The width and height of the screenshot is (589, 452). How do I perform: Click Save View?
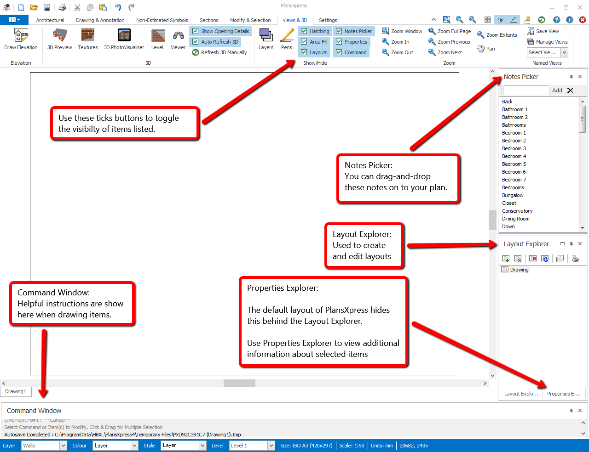click(543, 31)
